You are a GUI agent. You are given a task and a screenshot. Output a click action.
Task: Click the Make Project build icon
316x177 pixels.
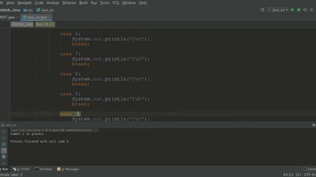coord(262,10)
